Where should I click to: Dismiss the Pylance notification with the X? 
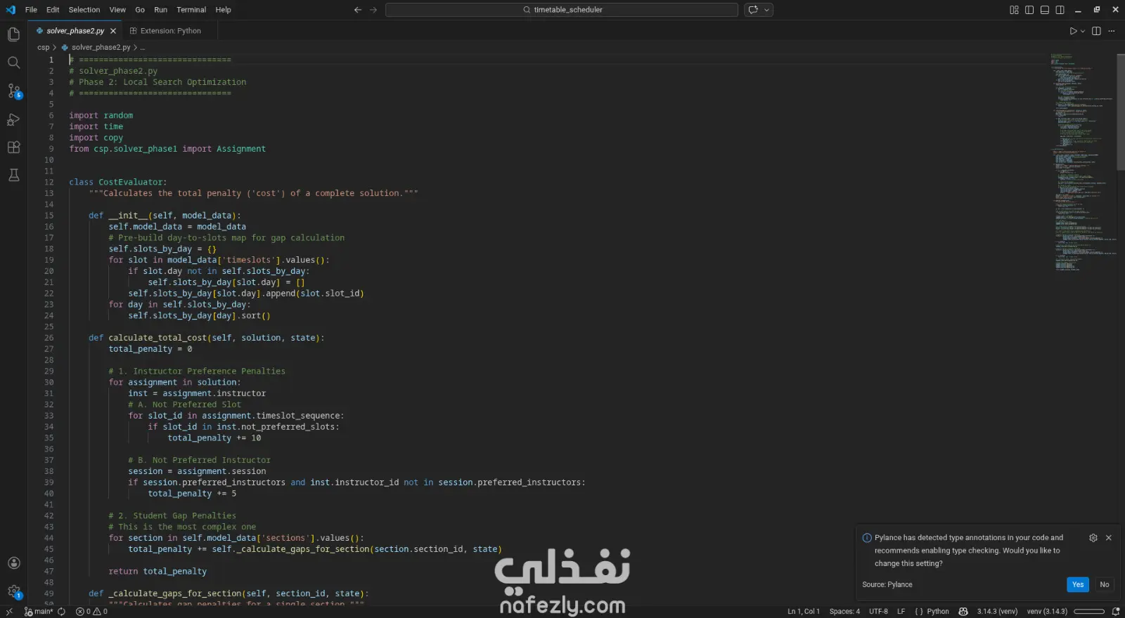pyautogui.click(x=1109, y=538)
